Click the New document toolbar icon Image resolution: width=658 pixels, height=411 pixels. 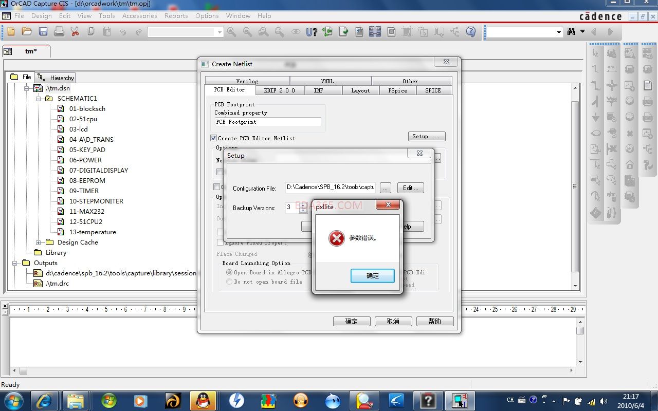(x=11, y=32)
